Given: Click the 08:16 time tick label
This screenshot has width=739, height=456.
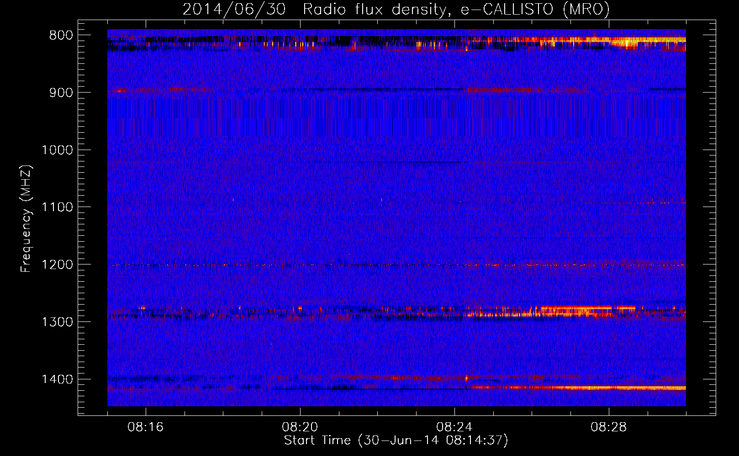Looking at the screenshot, I should pos(146,427).
